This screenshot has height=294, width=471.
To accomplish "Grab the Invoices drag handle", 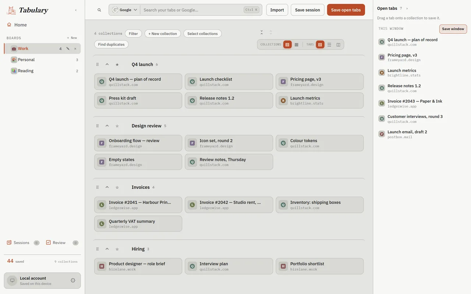I will (x=98, y=187).
